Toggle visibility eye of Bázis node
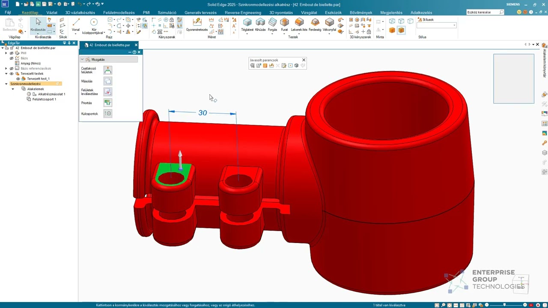Image resolution: width=548 pixels, height=308 pixels. coord(12,58)
